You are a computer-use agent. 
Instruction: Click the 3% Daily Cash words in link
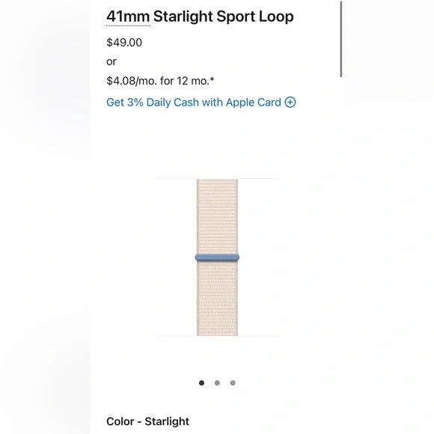[163, 103]
